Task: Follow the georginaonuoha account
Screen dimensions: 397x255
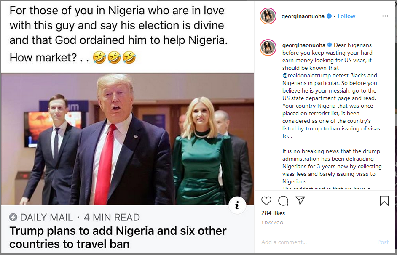Action: (x=346, y=16)
